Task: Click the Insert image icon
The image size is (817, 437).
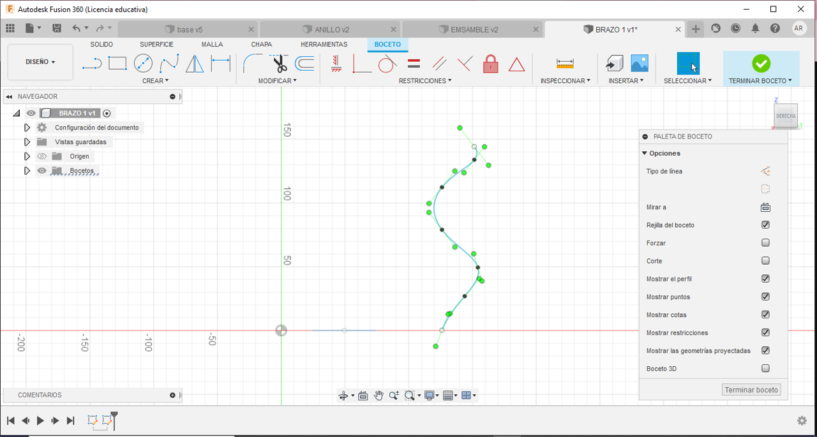Action: point(640,63)
